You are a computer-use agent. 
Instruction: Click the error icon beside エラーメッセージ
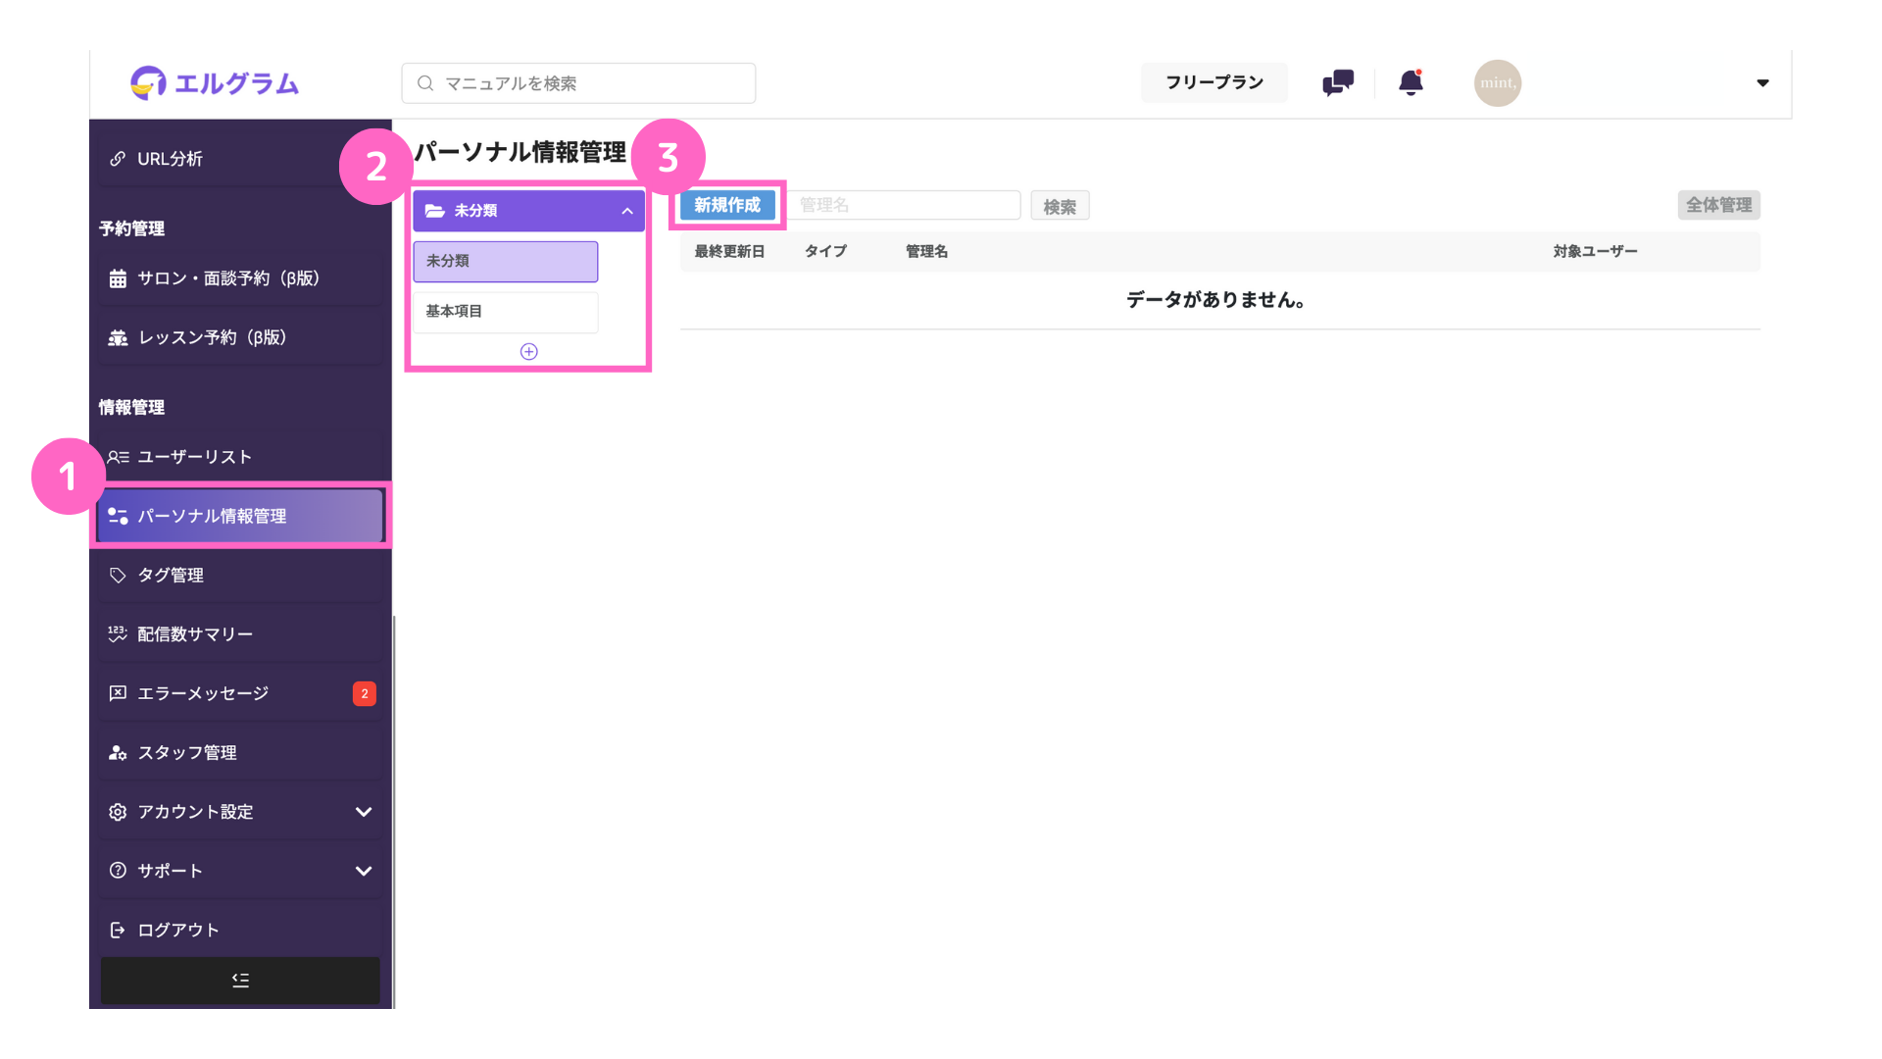pos(118,693)
